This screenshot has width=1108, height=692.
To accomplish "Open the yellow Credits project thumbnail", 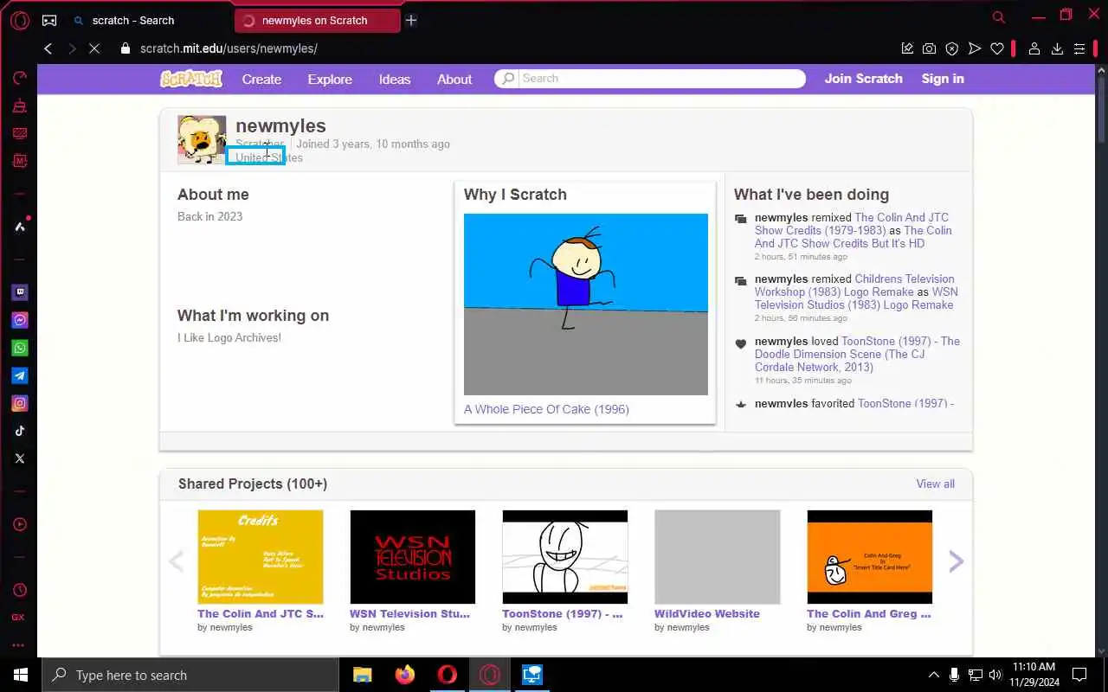I will (261, 557).
